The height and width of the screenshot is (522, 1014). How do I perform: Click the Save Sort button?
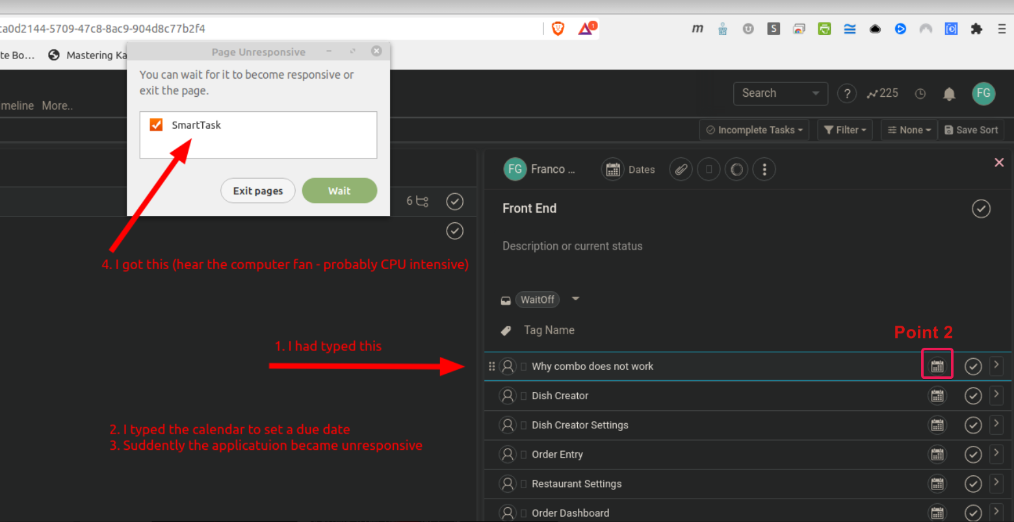pyautogui.click(x=971, y=130)
